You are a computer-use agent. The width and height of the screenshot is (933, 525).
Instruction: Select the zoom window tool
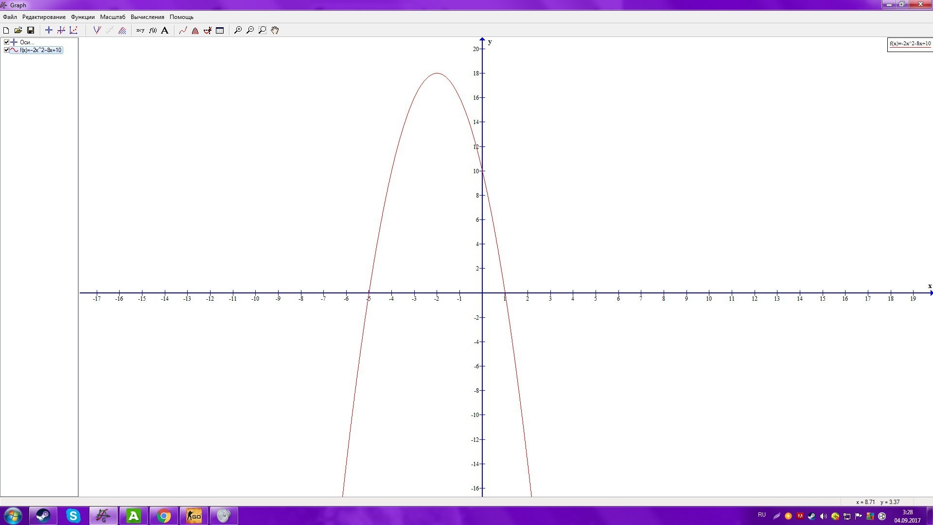[263, 30]
